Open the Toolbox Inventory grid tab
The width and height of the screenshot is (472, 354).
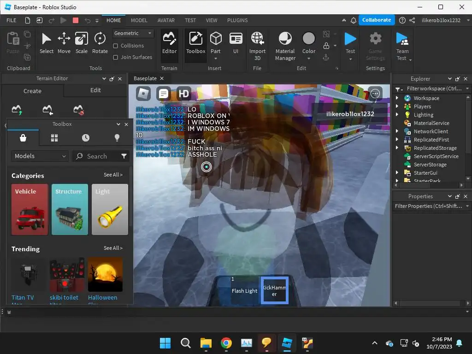(x=54, y=138)
